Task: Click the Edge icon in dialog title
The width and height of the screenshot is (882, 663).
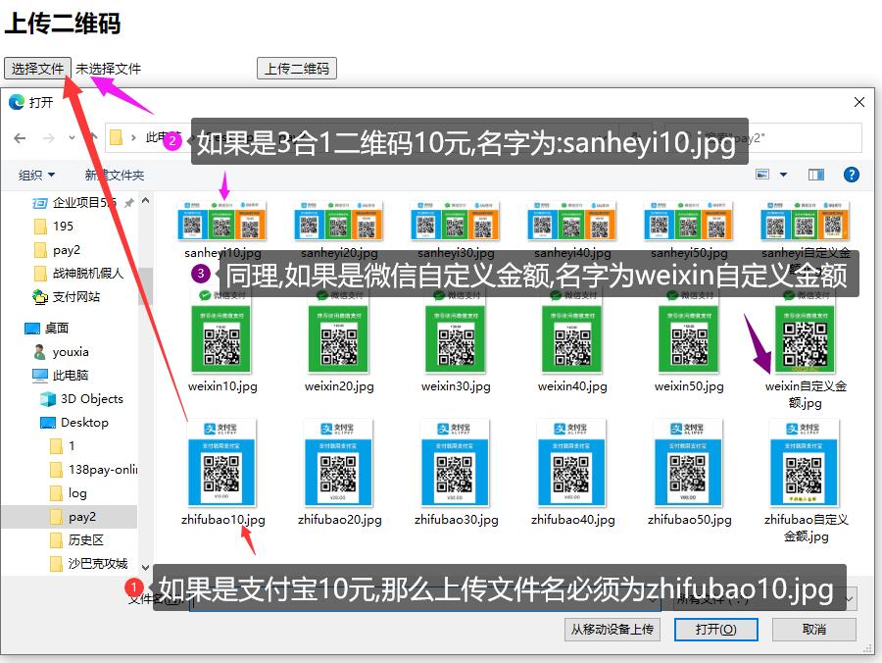Action: 17,102
